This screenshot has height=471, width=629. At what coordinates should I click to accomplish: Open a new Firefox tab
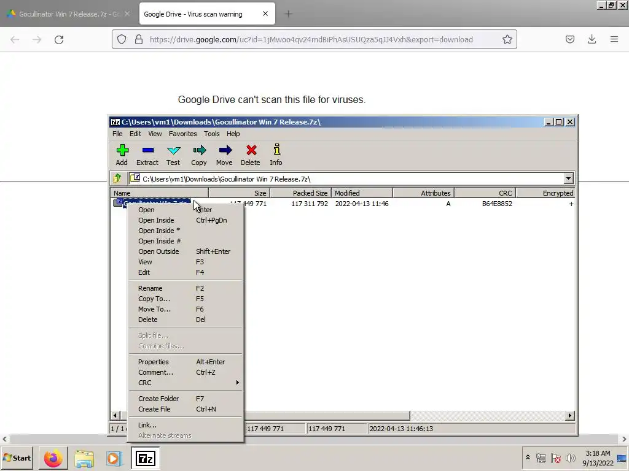[x=288, y=14]
